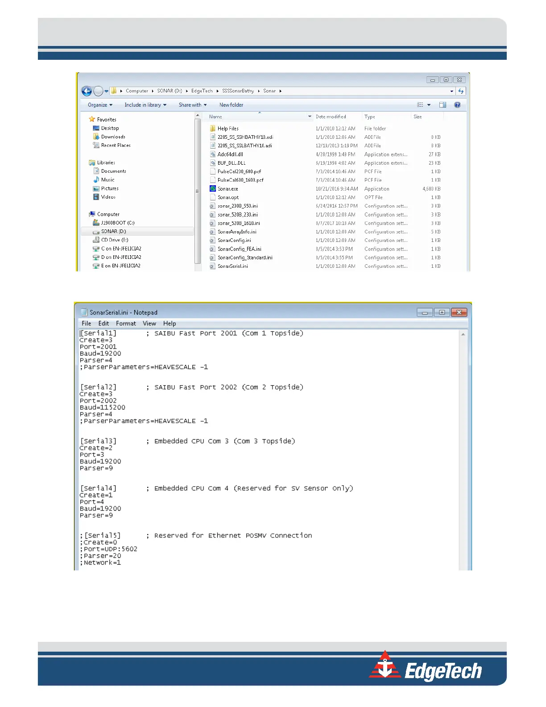Screen dimensions: 546x707
Task: Select Libraries in the navigation pane
Action: tap(106, 162)
